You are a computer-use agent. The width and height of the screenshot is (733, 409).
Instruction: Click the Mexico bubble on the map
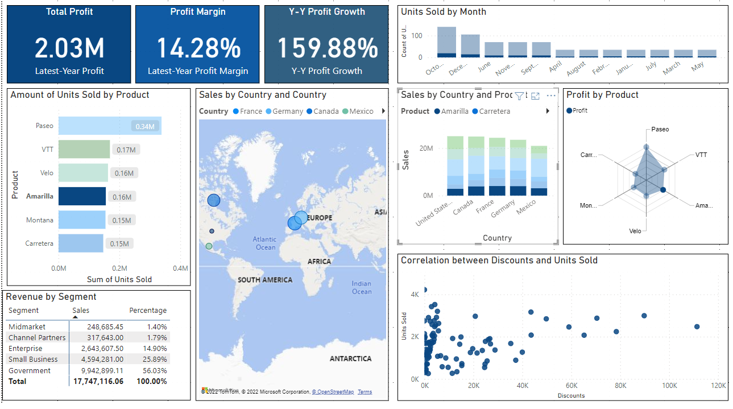(209, 246)
